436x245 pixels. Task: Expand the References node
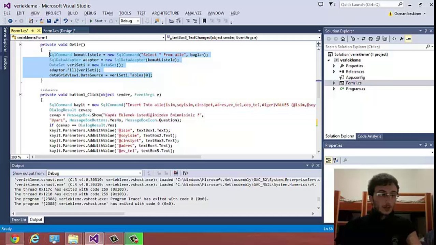coord(334,71)
